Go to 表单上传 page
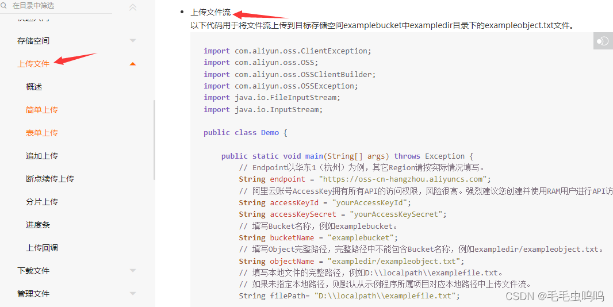Image resolution: width=613 pixels, height=307 pixels. (42, 133)
